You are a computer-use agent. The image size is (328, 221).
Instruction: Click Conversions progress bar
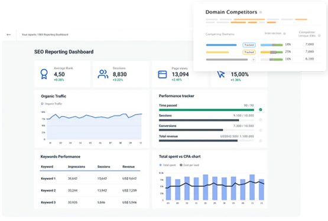point(206,130)
